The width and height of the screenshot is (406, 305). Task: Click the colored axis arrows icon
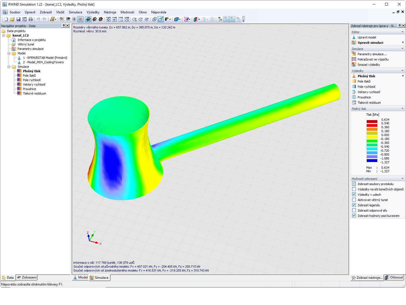[167, 19]
